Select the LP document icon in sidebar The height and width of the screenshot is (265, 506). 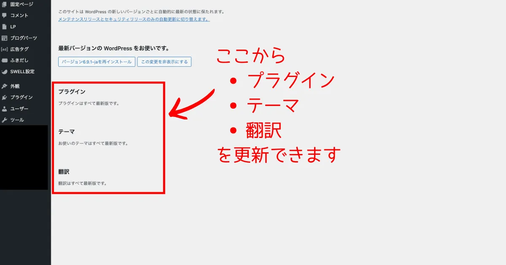(x=5, y=27)
